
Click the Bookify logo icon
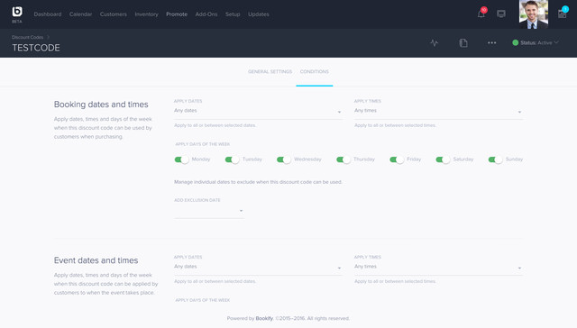tap(17, 12)
